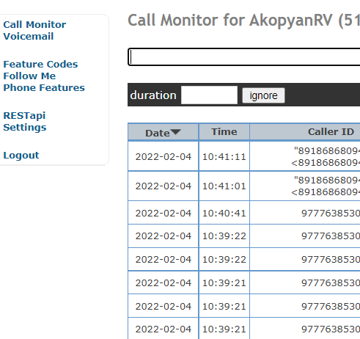Open Follow Me settings

[29, 76]
